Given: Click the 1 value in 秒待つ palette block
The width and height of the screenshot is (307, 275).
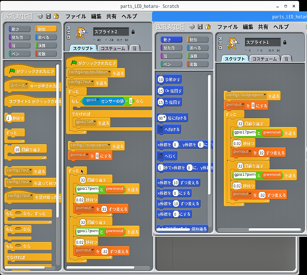Looking at the screenshot, I should 8,118.
